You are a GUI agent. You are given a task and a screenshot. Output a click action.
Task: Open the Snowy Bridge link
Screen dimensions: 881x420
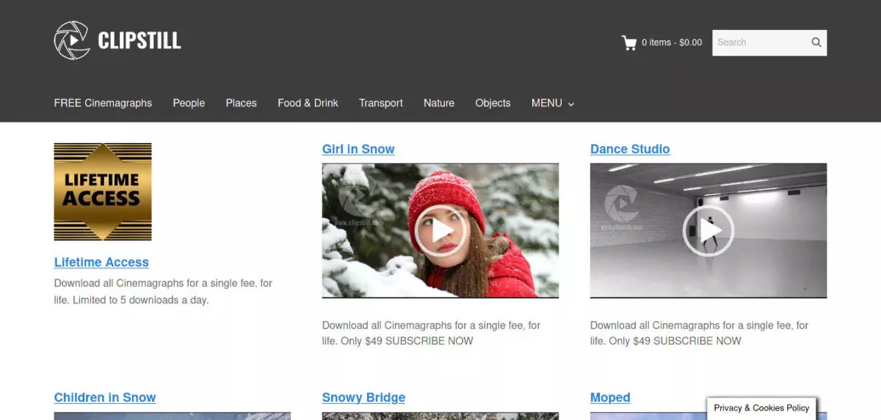363,397
